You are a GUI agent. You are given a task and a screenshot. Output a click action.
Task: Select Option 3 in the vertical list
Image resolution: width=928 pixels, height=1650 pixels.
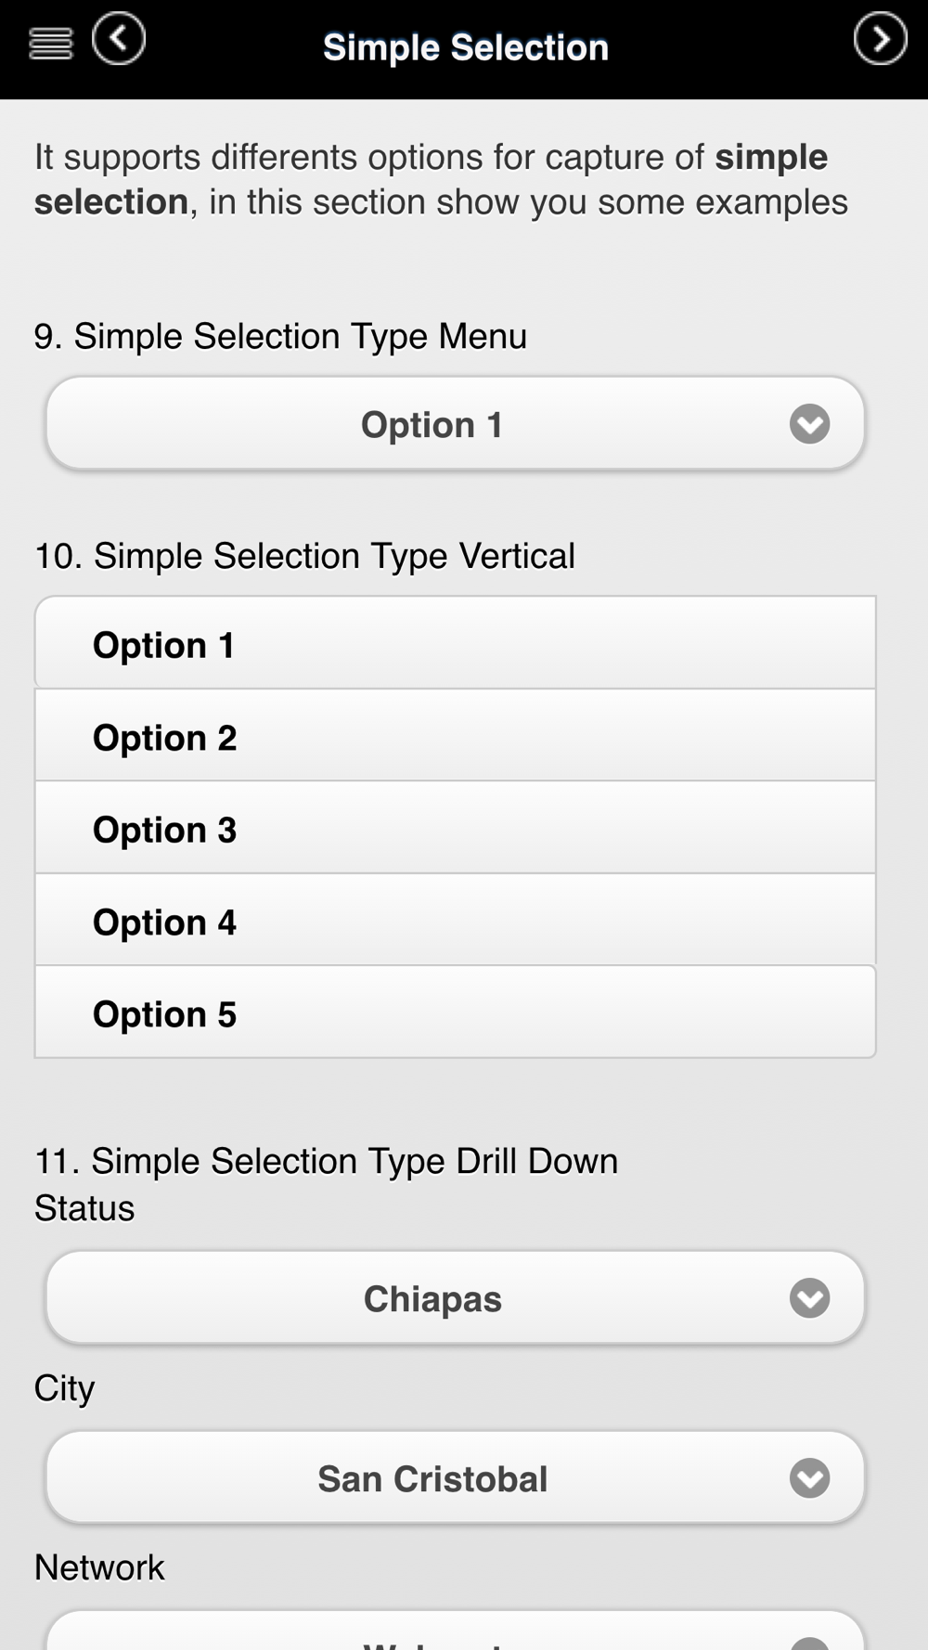click(456, 828)
